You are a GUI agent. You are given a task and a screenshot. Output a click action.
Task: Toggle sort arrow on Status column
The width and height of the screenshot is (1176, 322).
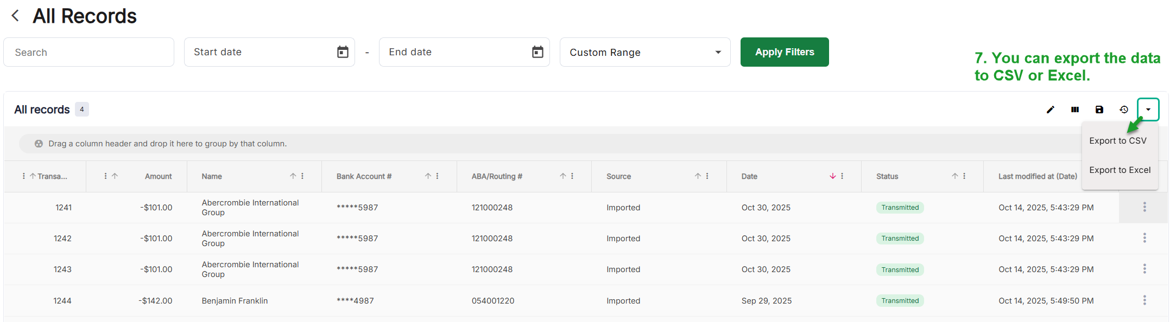tap(954, 176)
